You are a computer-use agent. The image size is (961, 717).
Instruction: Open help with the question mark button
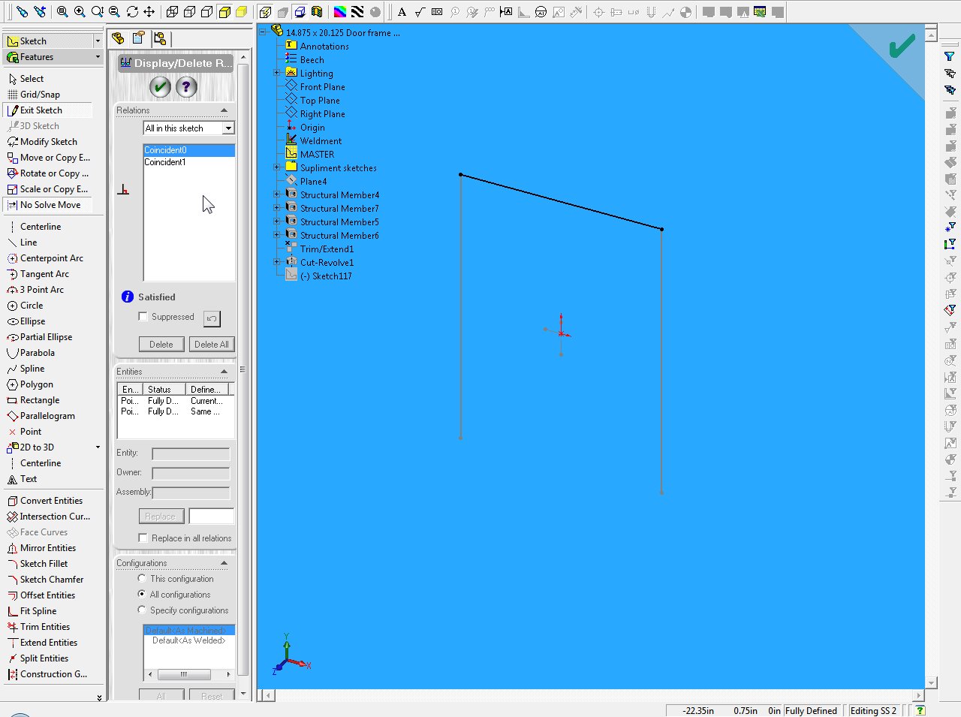click(x=186, y=87)
